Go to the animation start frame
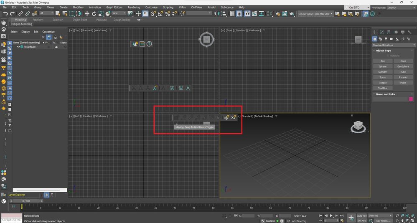Screen dimensions: 417x223 [321, 215]
